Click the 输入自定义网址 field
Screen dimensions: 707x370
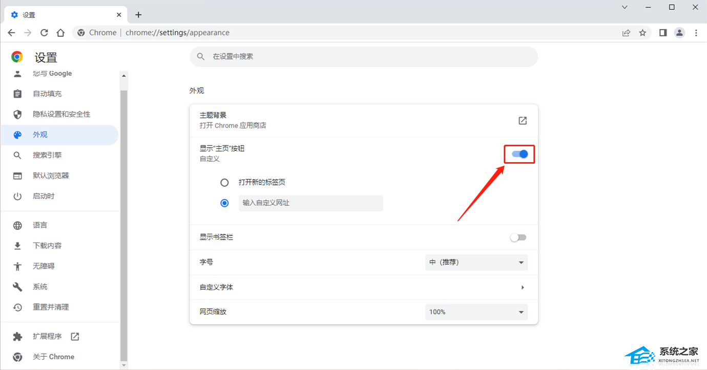pos(311,203)
